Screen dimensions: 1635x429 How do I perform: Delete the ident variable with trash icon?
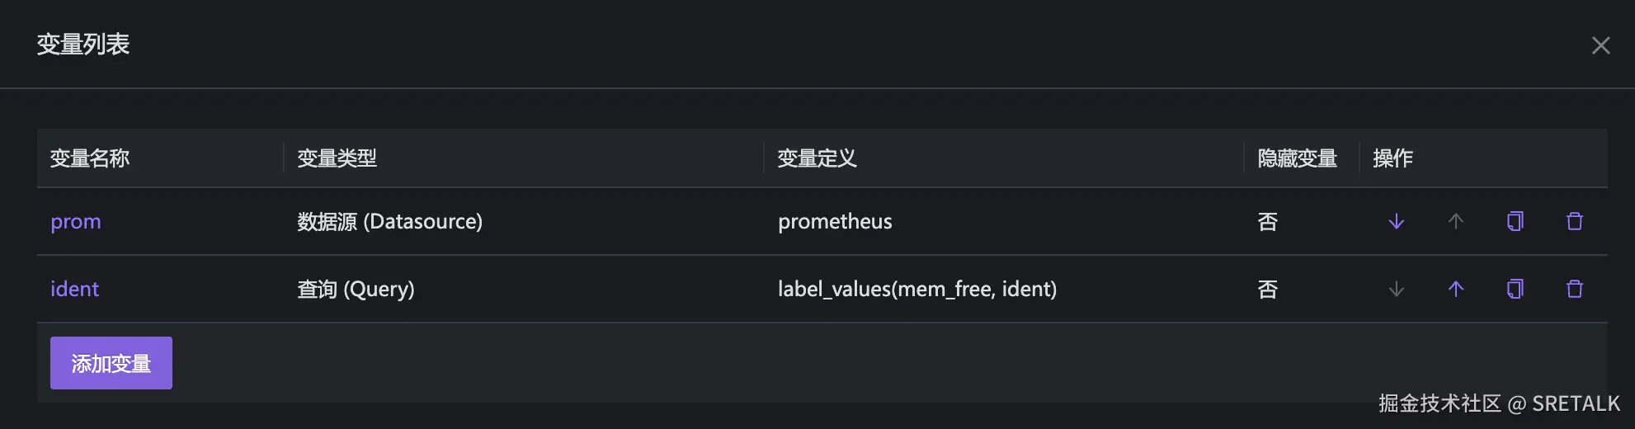point(1575,289)
